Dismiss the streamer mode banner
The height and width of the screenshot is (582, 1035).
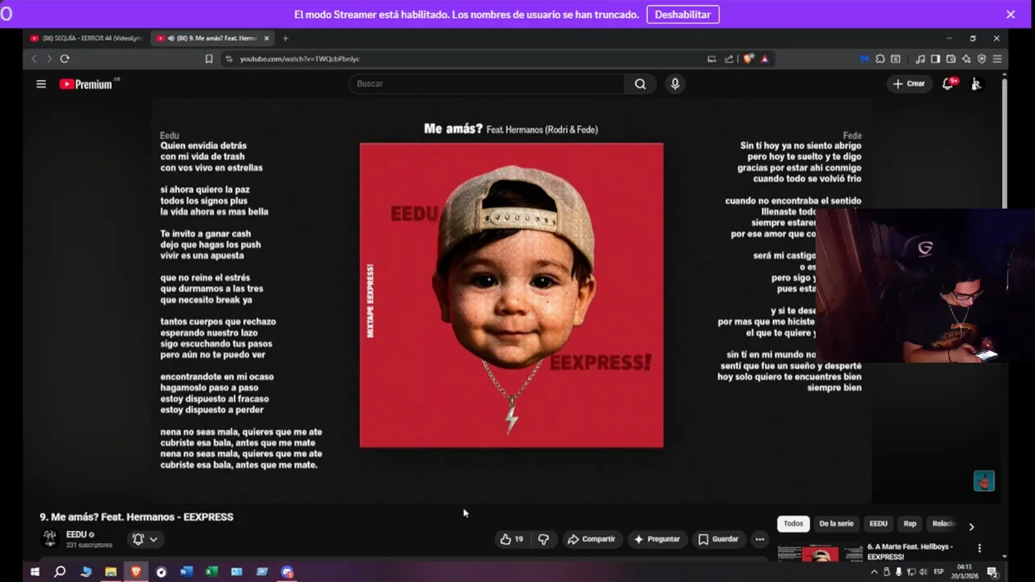1011,15
